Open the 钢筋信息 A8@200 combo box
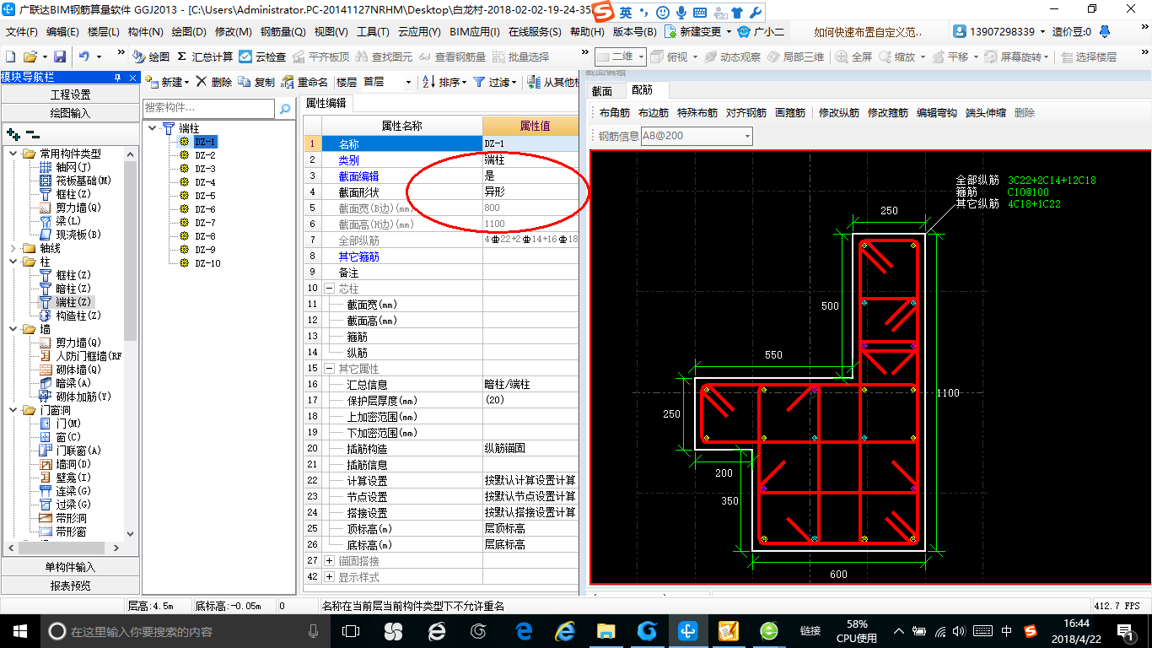The height and width of the screenshot is (648, 1152). click(697, 136)
